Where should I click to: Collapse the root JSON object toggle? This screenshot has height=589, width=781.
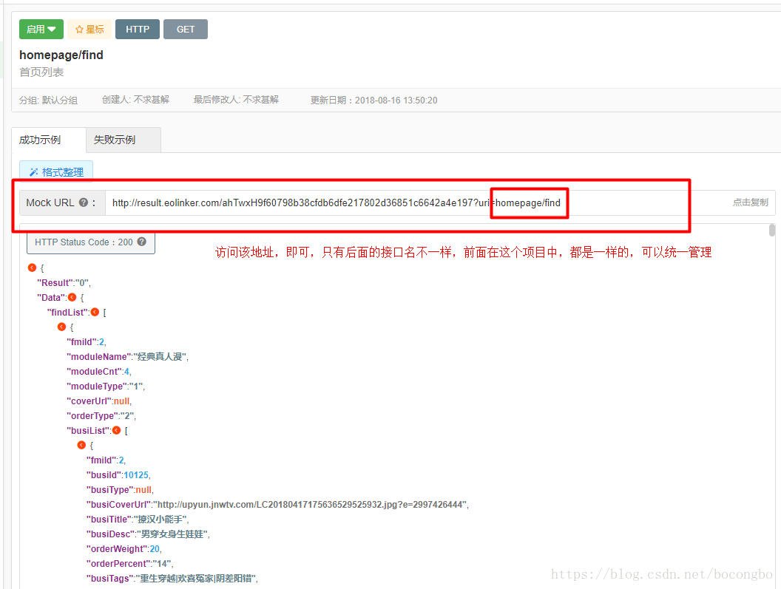tap(32, 268)
